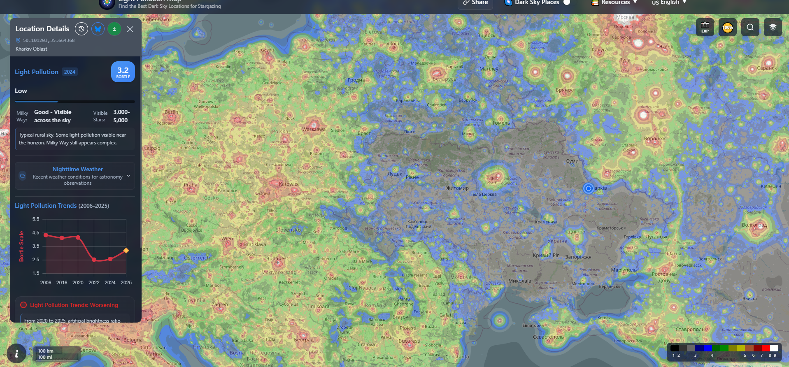The width and height of the screenshot is (789, 367).
Task: Open the English language dropdown
Action: 669,2
